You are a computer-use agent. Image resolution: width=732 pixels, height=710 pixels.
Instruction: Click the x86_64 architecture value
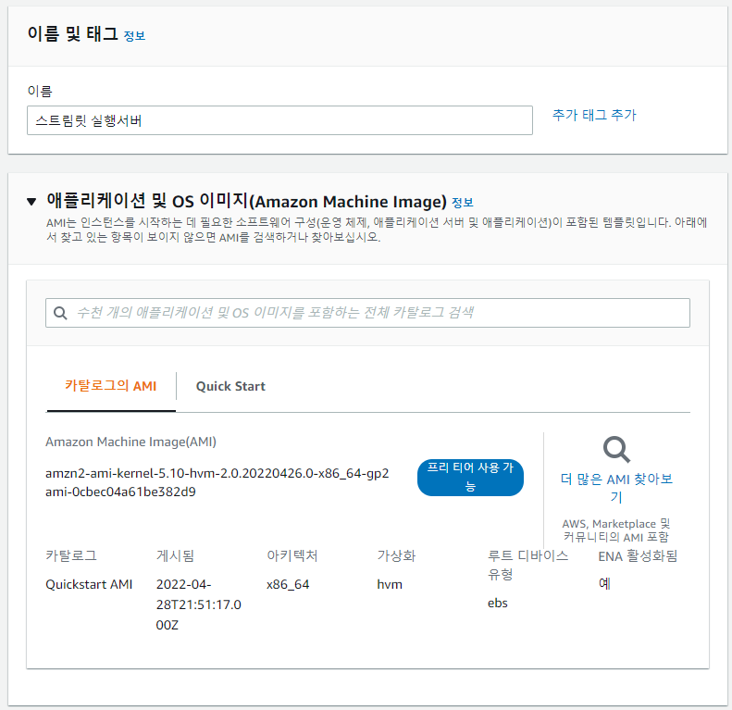(x=288, y=584)
